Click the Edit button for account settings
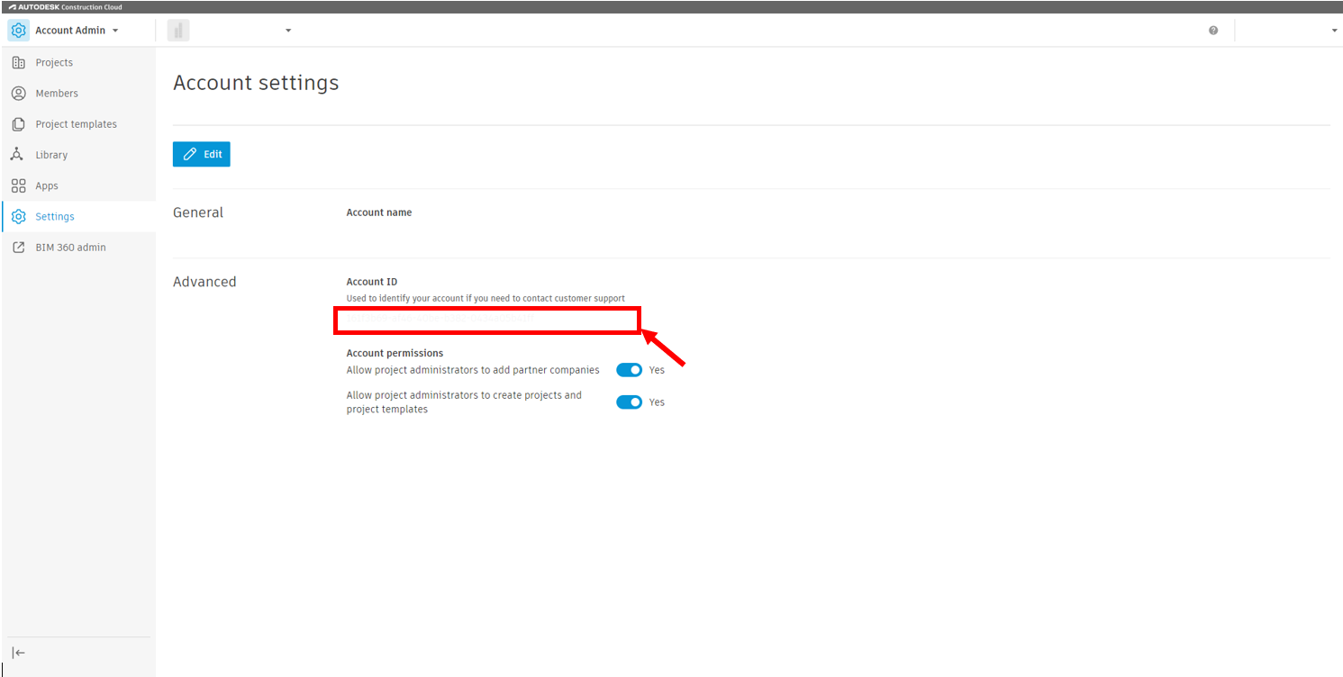Screen dimensions: 1343x677 [x=201, y=154]
